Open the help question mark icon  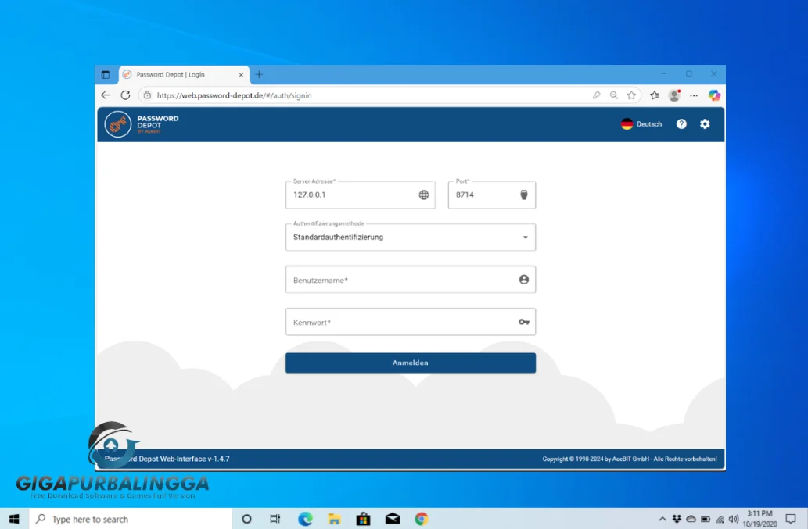pyautogui.click(x=681, y=124)
